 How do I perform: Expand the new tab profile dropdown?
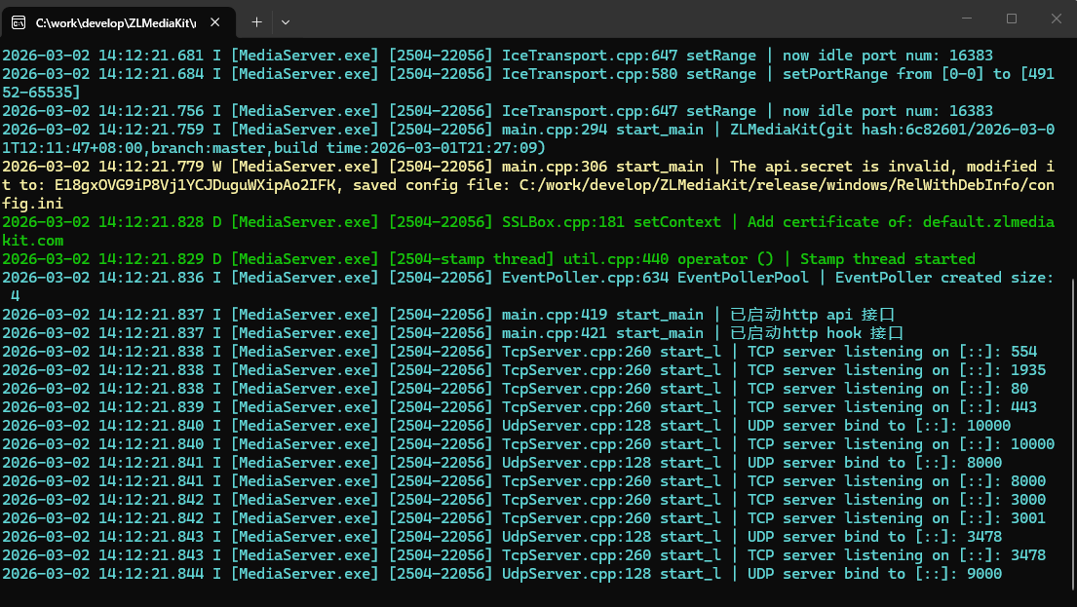point(285,21)
